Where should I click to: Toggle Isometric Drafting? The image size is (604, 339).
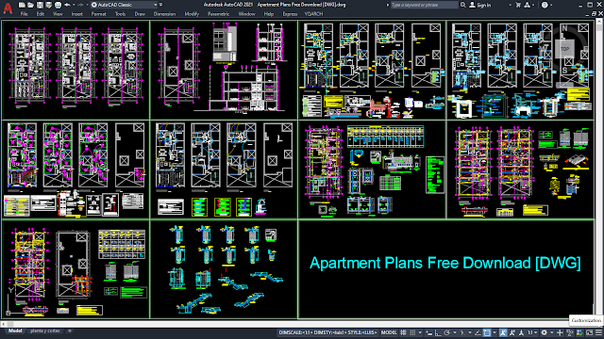462,332
